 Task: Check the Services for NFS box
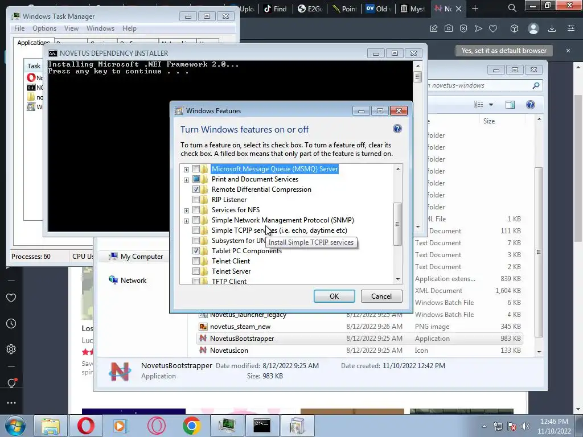tap(196, 210)
